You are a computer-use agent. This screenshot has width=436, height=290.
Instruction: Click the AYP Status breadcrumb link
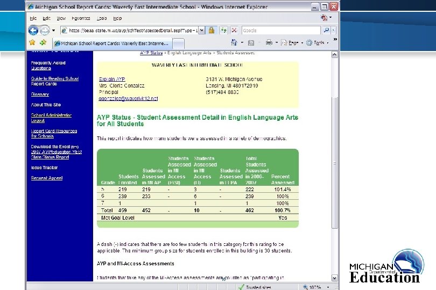coord(151,53)
